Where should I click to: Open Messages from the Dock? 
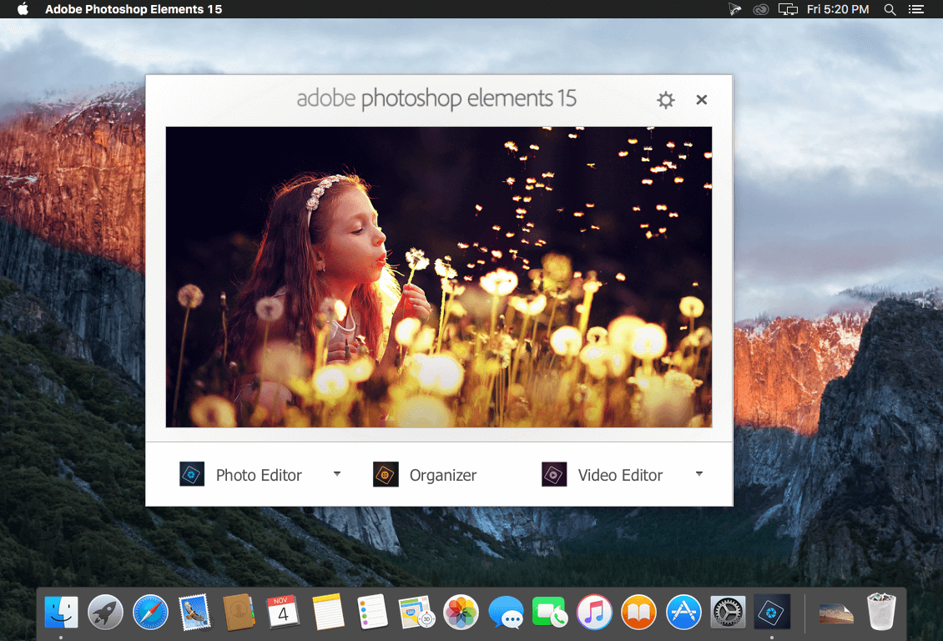[505, 612]
